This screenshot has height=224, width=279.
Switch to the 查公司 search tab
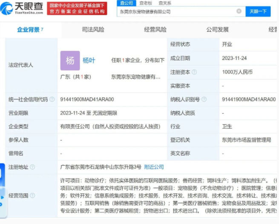[127, 3]
